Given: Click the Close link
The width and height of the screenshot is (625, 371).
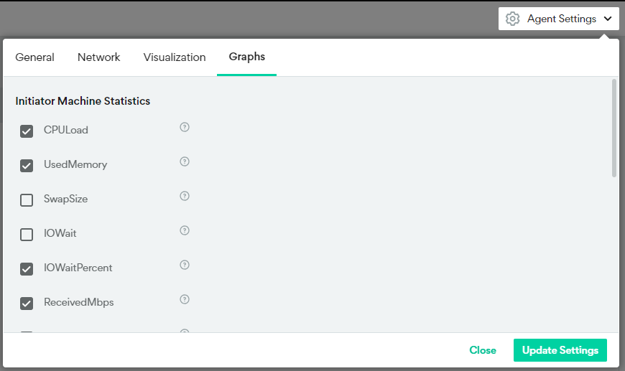Looking at the screenshot, I should pos(483,350).
